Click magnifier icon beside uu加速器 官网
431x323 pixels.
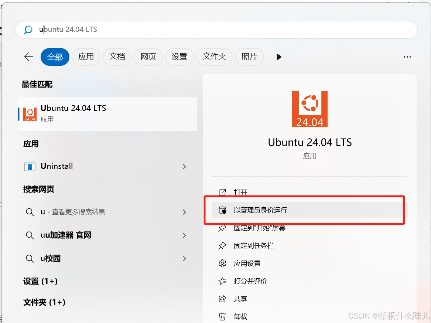(x=30, y=235)
